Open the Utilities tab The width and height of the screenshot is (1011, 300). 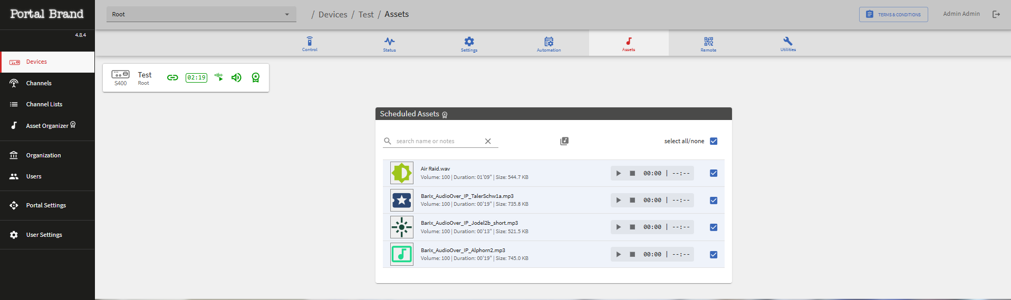coord(788,43)
